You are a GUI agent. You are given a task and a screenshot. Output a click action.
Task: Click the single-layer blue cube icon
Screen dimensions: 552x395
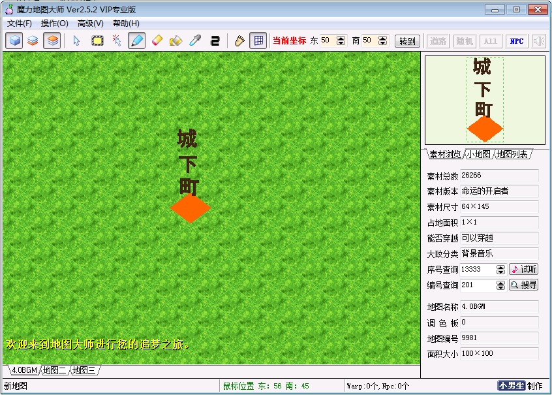point(14,40)
